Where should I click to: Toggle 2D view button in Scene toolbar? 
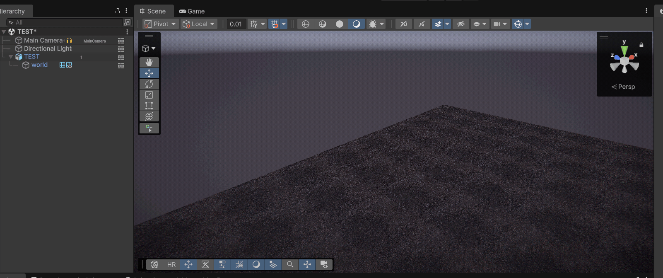point(403,24)
